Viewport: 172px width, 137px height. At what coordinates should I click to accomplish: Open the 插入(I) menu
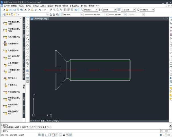[28, 6]
